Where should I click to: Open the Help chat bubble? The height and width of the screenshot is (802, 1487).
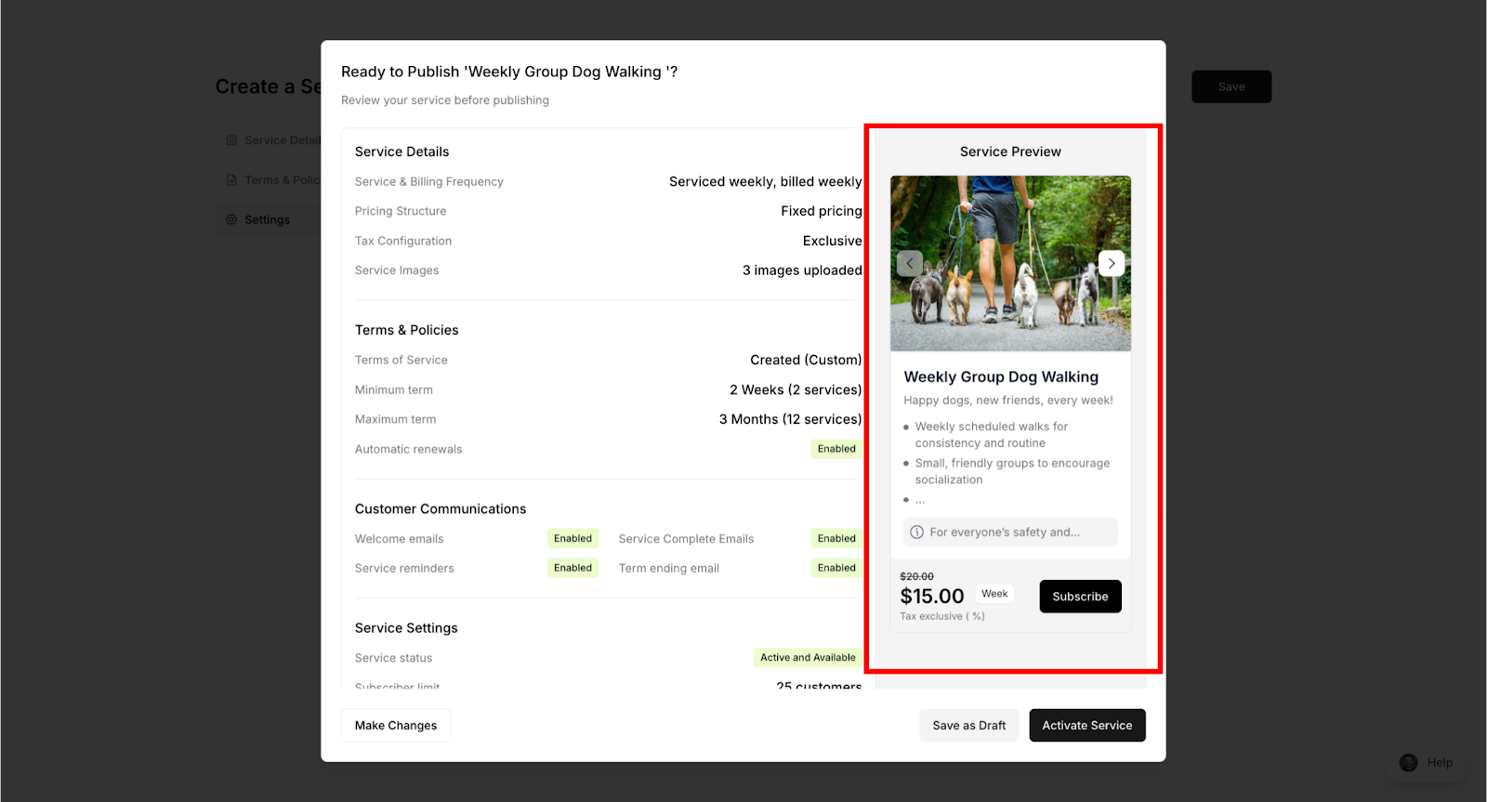coord(1427,763)
